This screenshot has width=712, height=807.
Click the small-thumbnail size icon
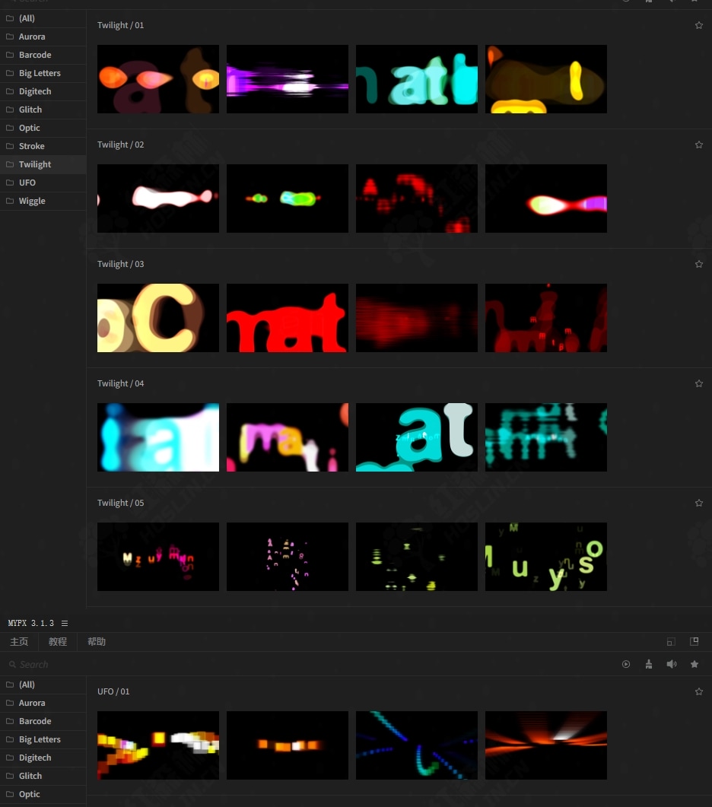671,642
